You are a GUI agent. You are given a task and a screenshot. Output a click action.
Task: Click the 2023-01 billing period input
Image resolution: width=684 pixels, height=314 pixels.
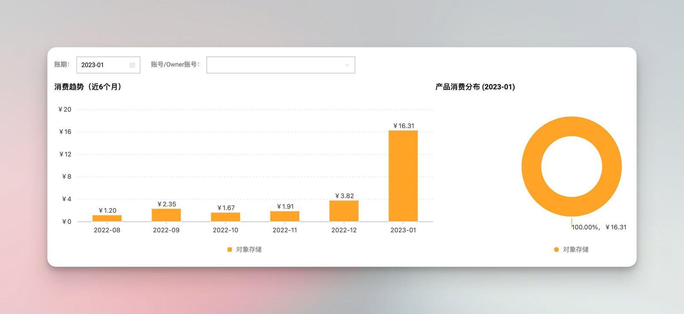click(x=108, y=65)
